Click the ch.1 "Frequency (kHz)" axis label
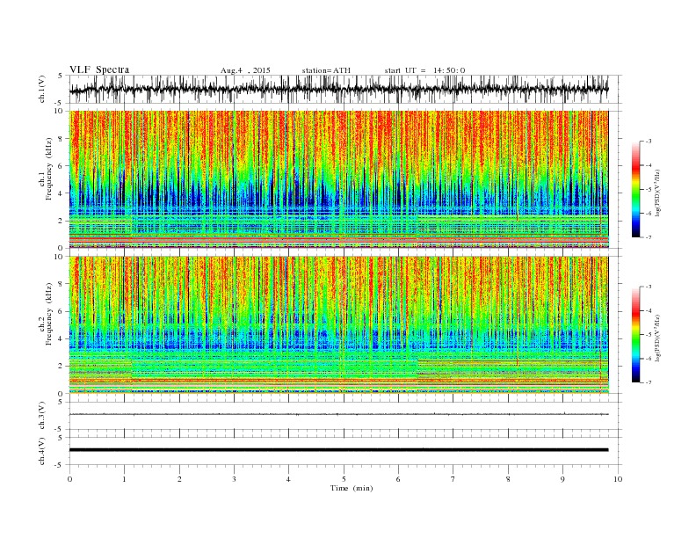696x538 pixels. pos(49,169)
